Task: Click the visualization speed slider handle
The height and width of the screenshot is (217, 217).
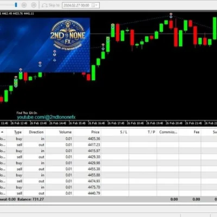Action: [x=16, y=5]
